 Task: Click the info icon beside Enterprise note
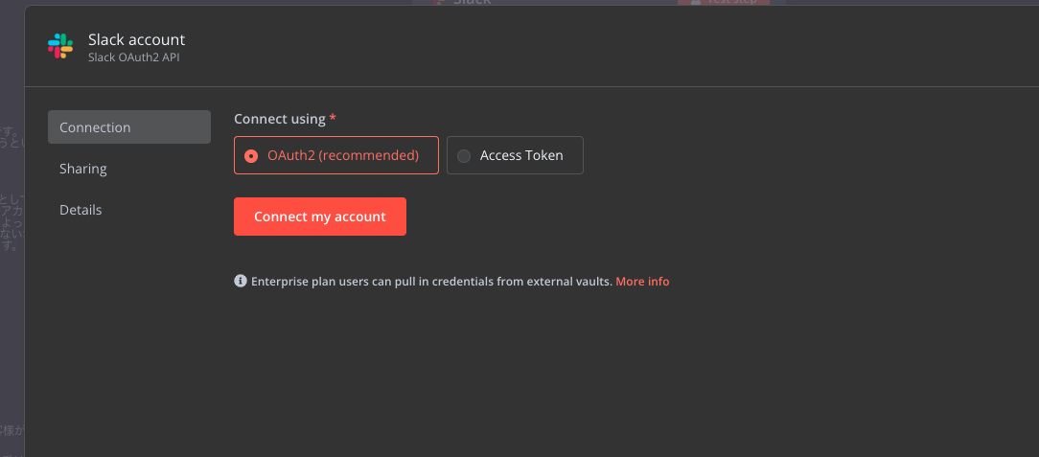click(241, 281)
